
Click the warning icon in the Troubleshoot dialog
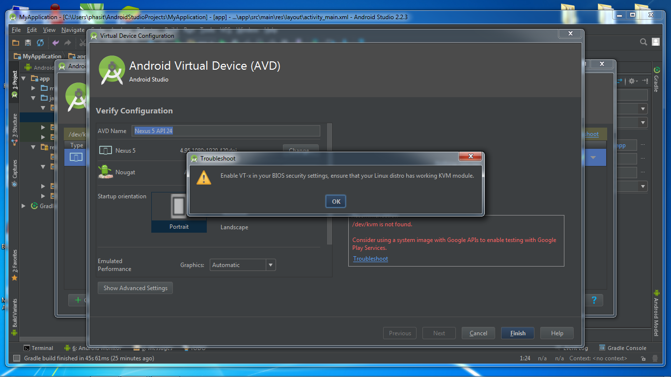point(204,178)
